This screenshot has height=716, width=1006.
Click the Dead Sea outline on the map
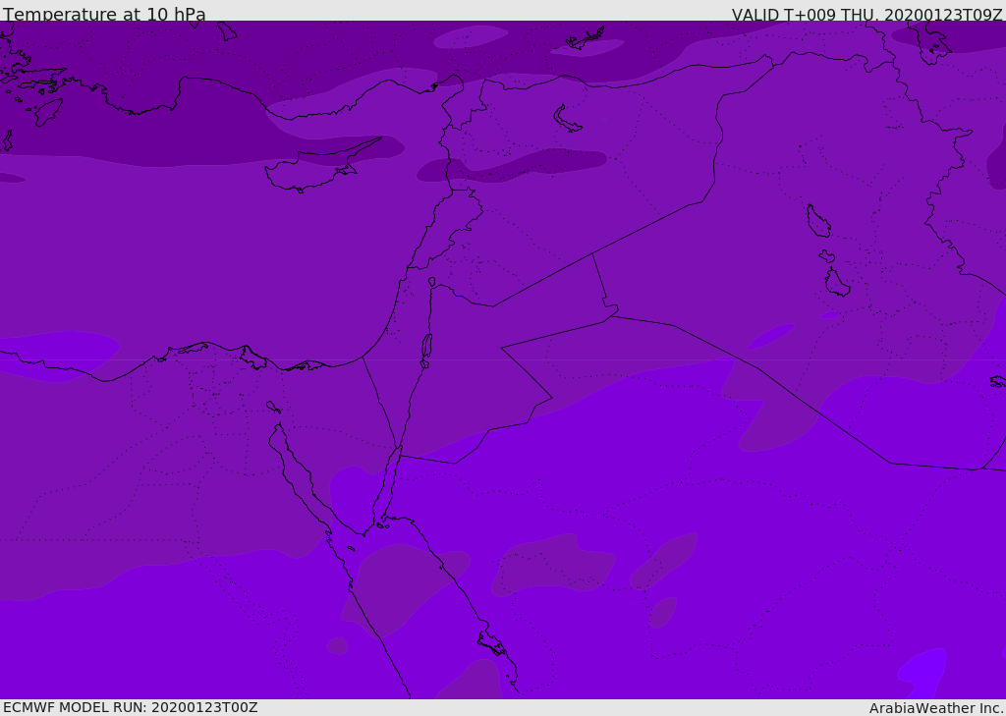[x=426, y=350]
